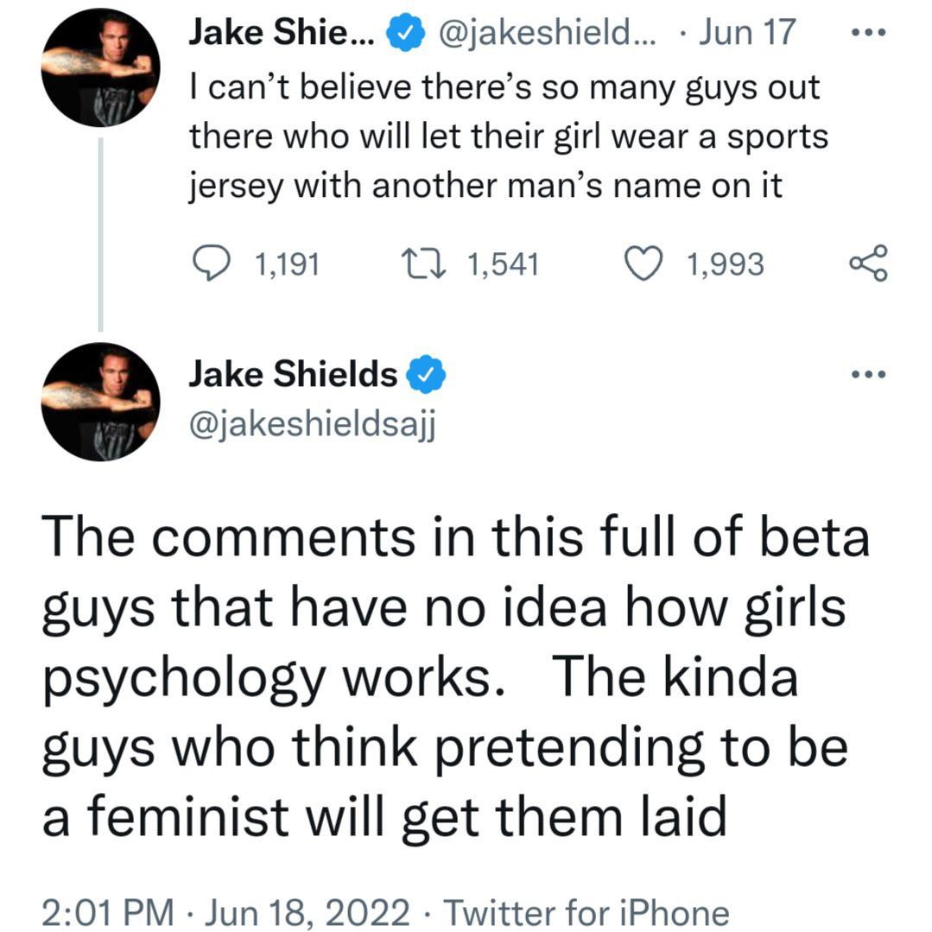View the 1,191 replies count
932x932 pixels.
(288, 264)
